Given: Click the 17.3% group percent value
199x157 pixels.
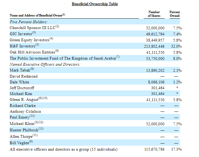Looking at the screenshot, I should tap(176, 149).
